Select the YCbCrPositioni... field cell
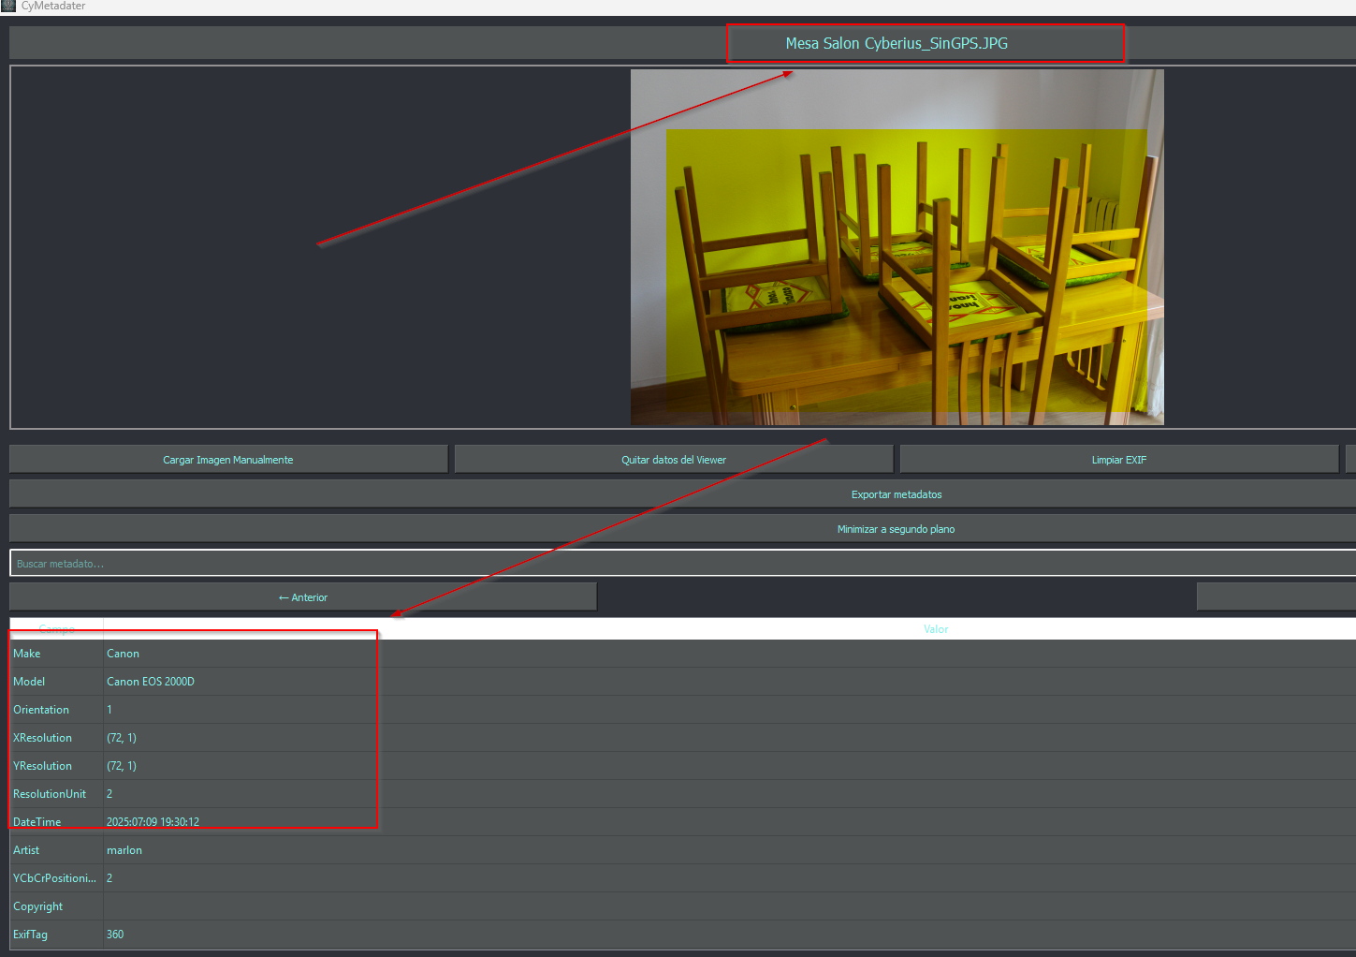The image size is (1356, 957). [x=56, y=878]
